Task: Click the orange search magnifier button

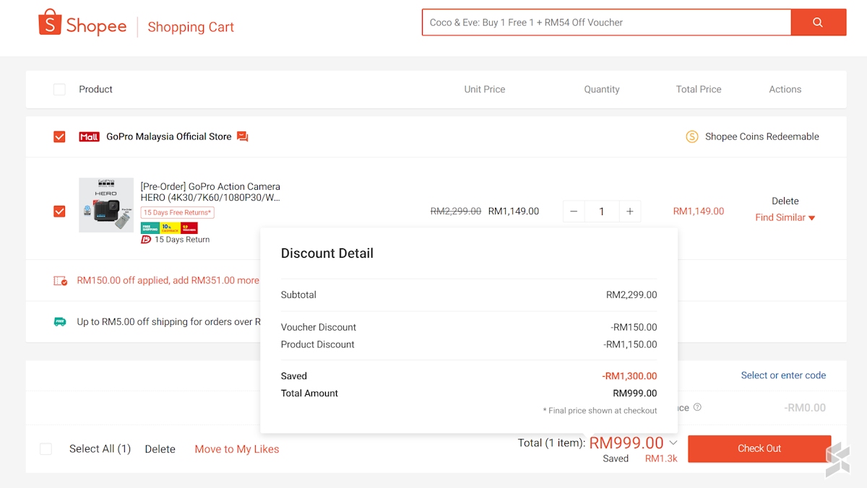Action: point(818,22)
